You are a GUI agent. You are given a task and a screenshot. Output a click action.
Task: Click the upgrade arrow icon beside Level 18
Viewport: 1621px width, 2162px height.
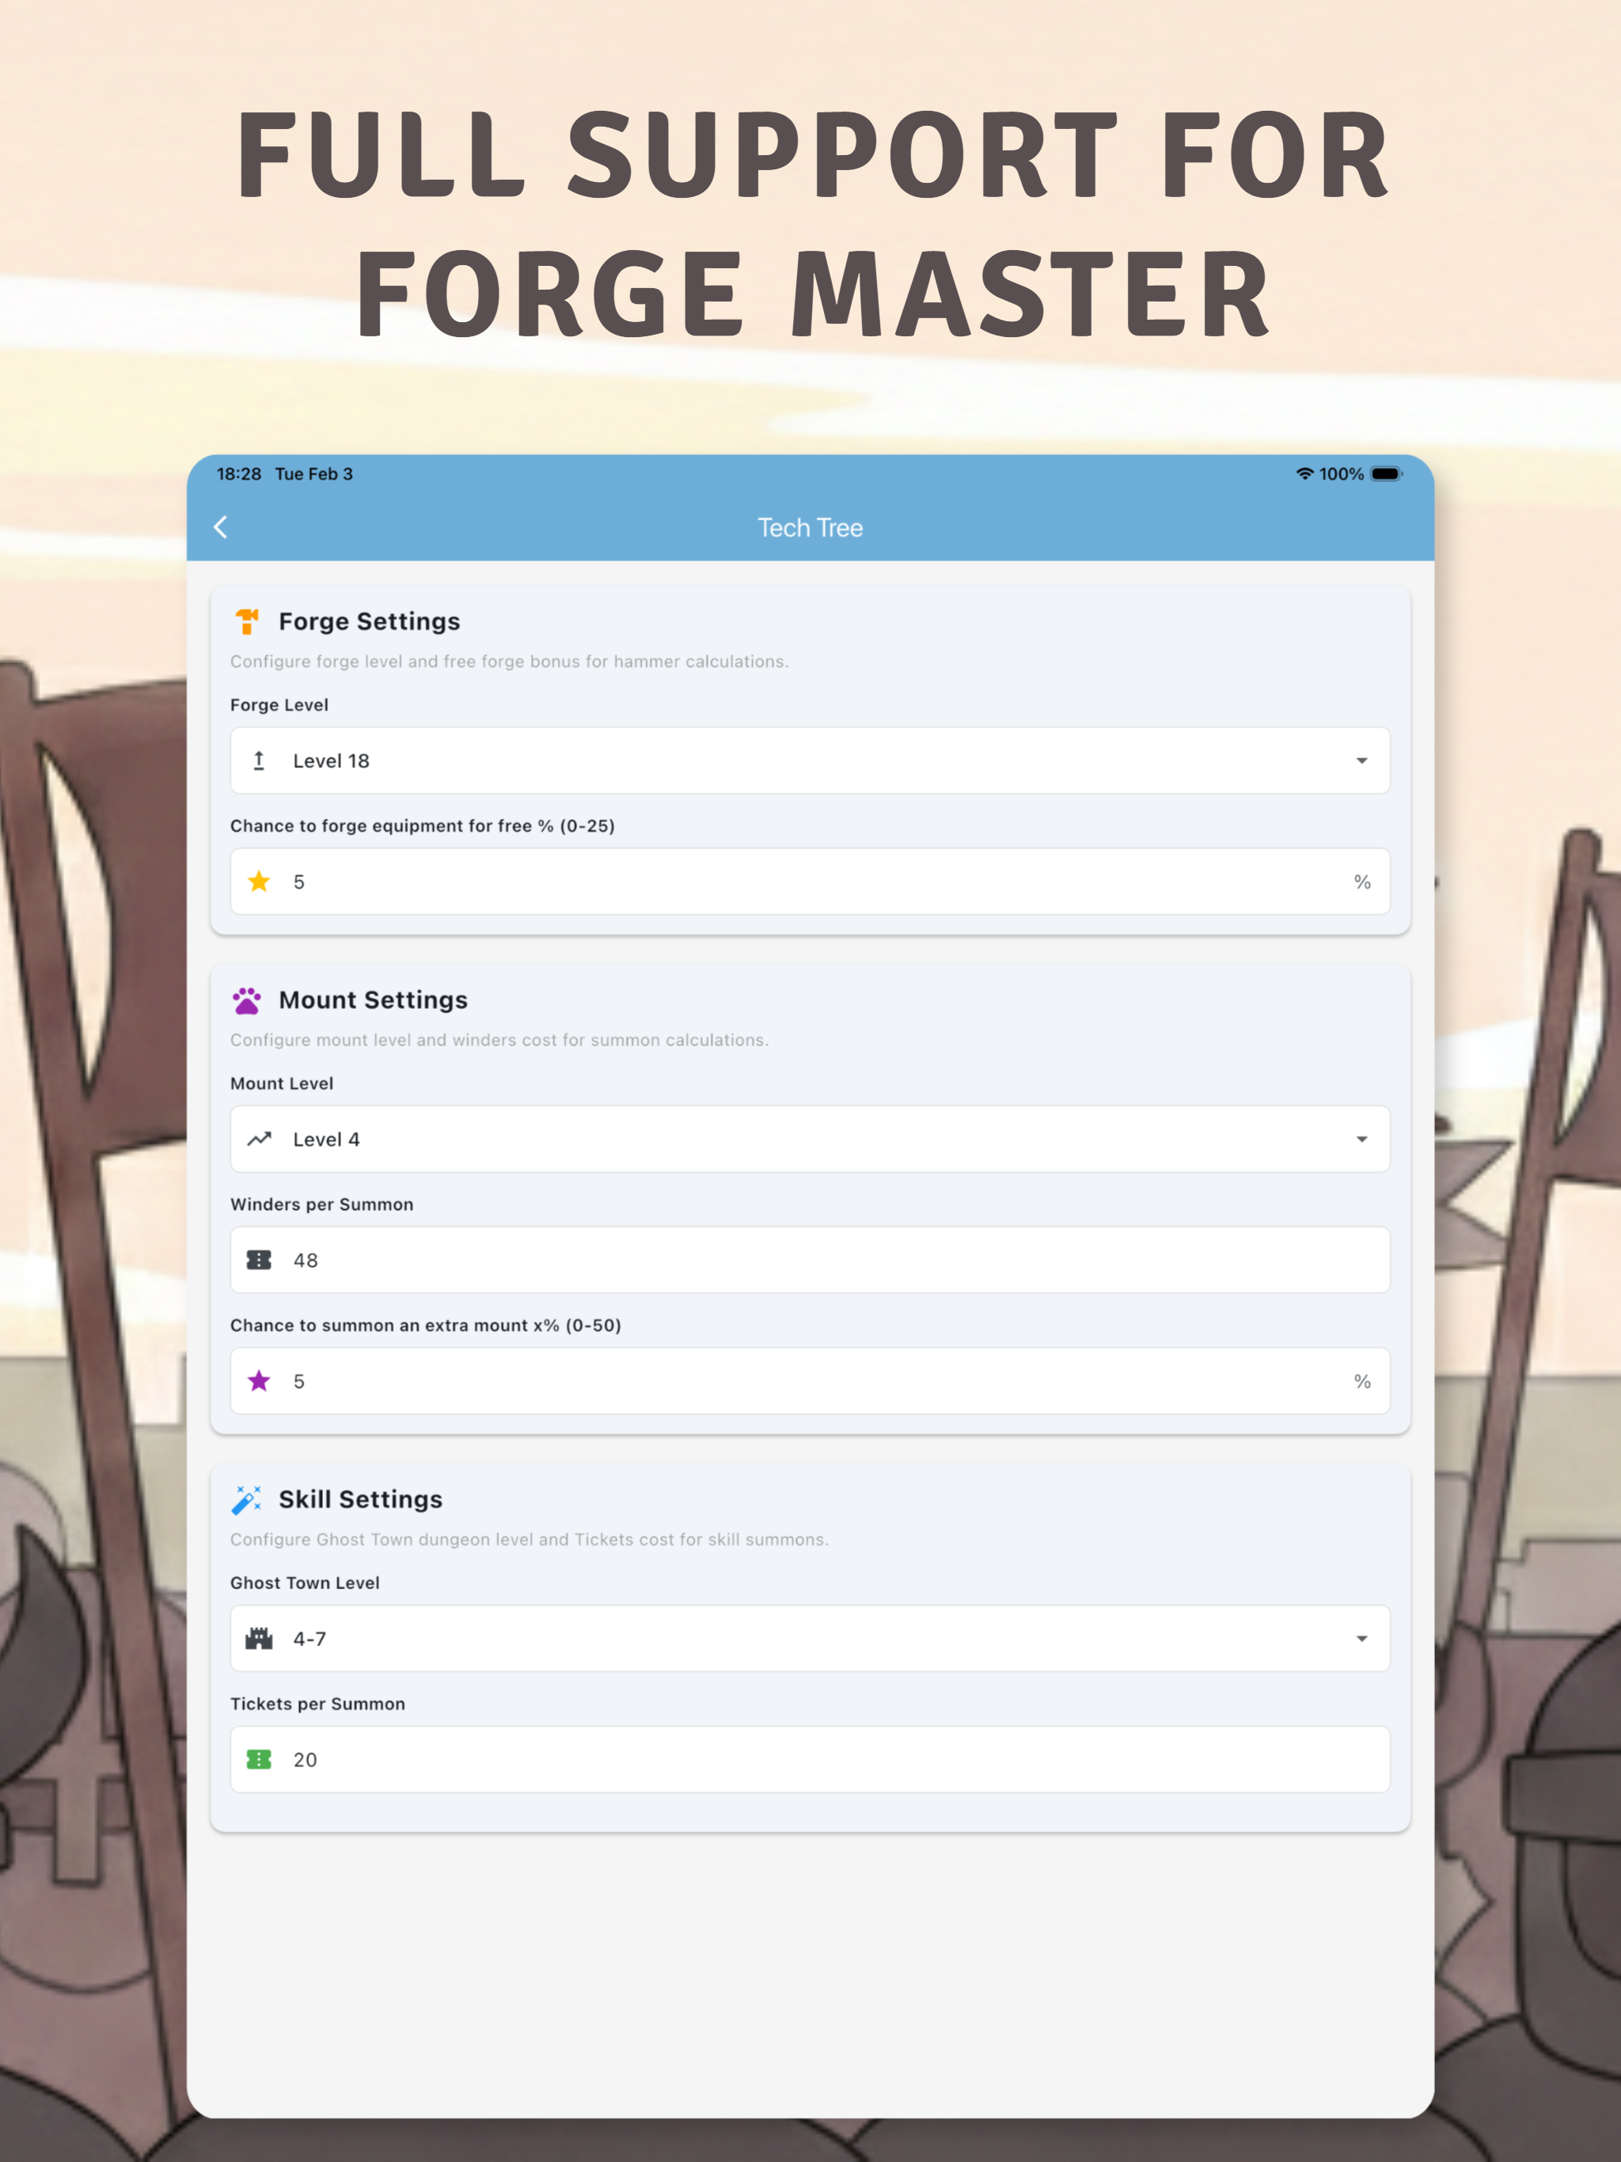[x=259, y=760]
